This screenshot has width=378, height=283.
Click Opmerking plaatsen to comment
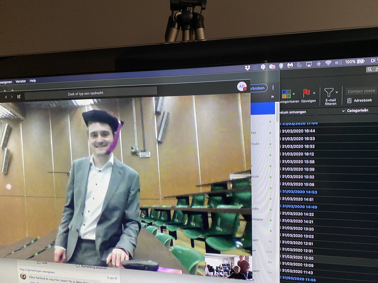click(x=91, y=267)
